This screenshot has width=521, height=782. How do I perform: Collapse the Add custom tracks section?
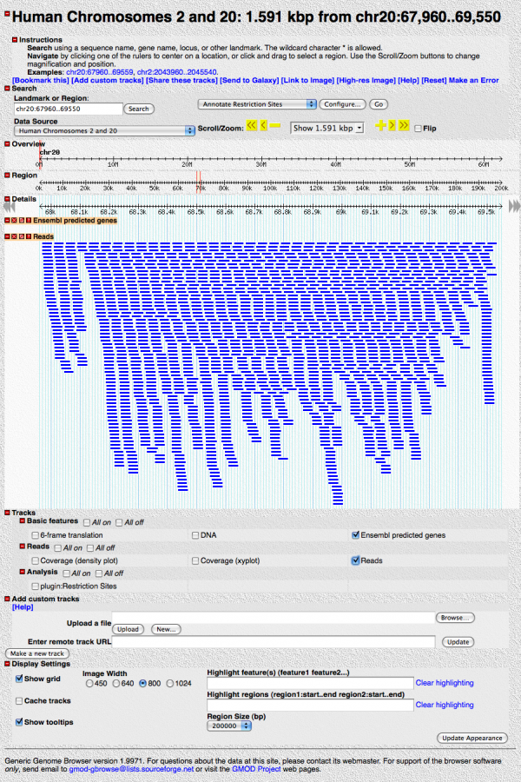8,599
